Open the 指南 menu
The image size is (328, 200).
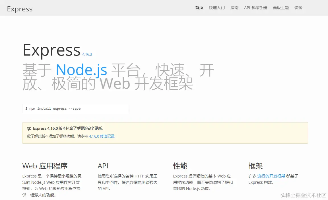234,8
